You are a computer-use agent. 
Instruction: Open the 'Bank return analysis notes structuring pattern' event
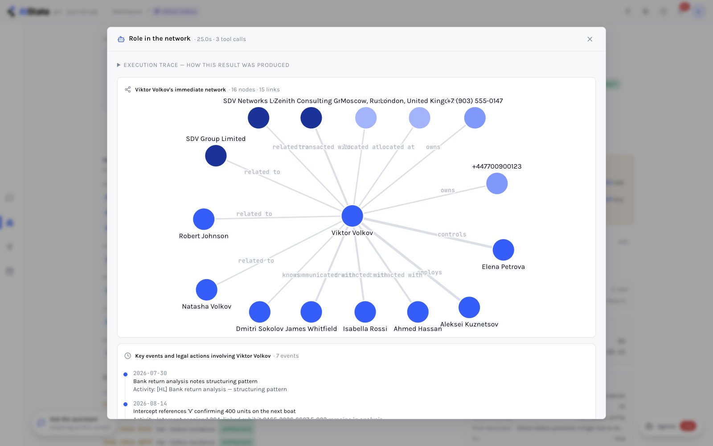[195, 381]
